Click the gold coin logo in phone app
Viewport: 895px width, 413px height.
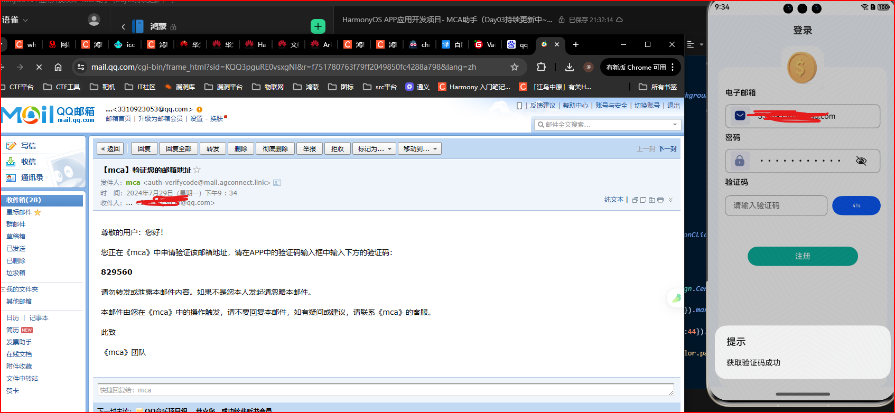pos(802,68)
